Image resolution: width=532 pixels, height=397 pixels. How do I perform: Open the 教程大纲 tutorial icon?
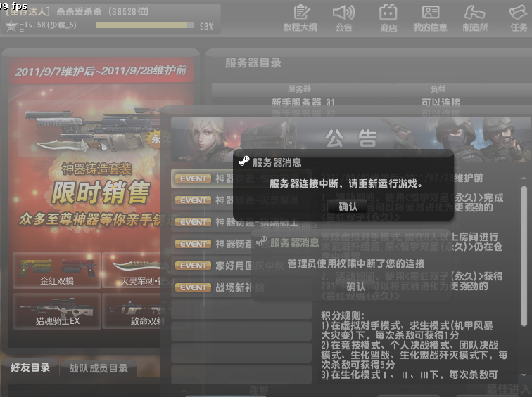pos(300,18)
